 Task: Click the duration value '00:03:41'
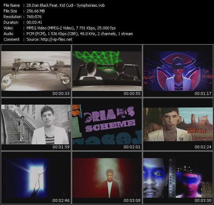tap(34, 22)
